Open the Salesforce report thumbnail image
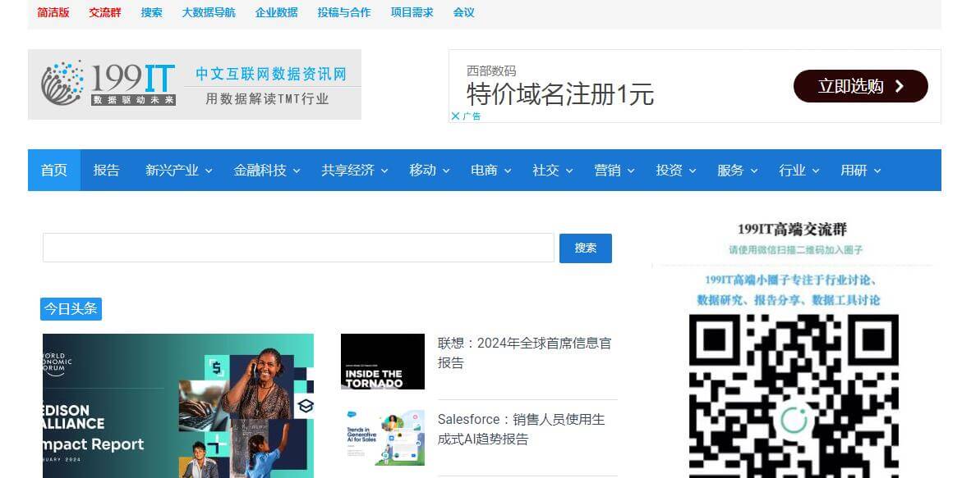This screenshot has width=971, height=478. pos(382,438)
